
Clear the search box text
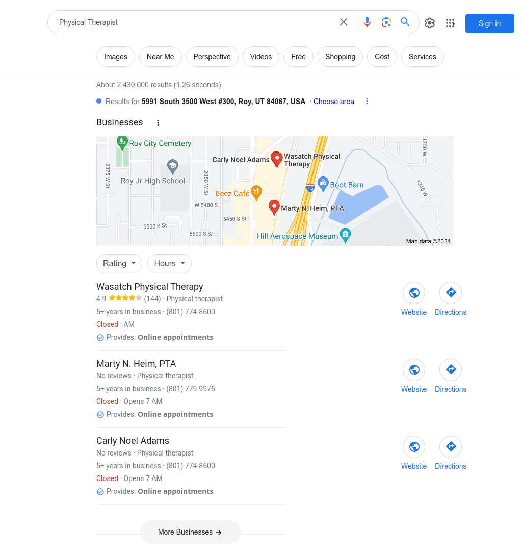344,22
